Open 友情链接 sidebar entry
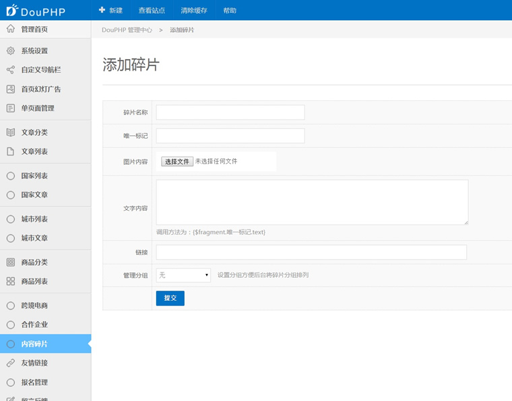Screen dimensions: 512x401 [x=45, y=363]
